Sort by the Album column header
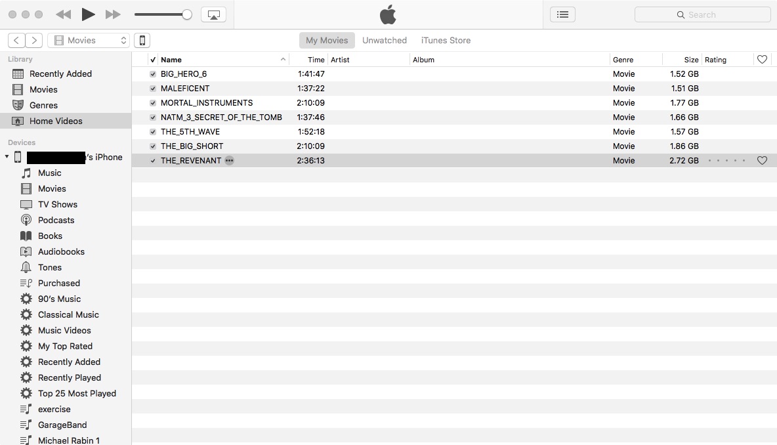 tap(509, 60)
